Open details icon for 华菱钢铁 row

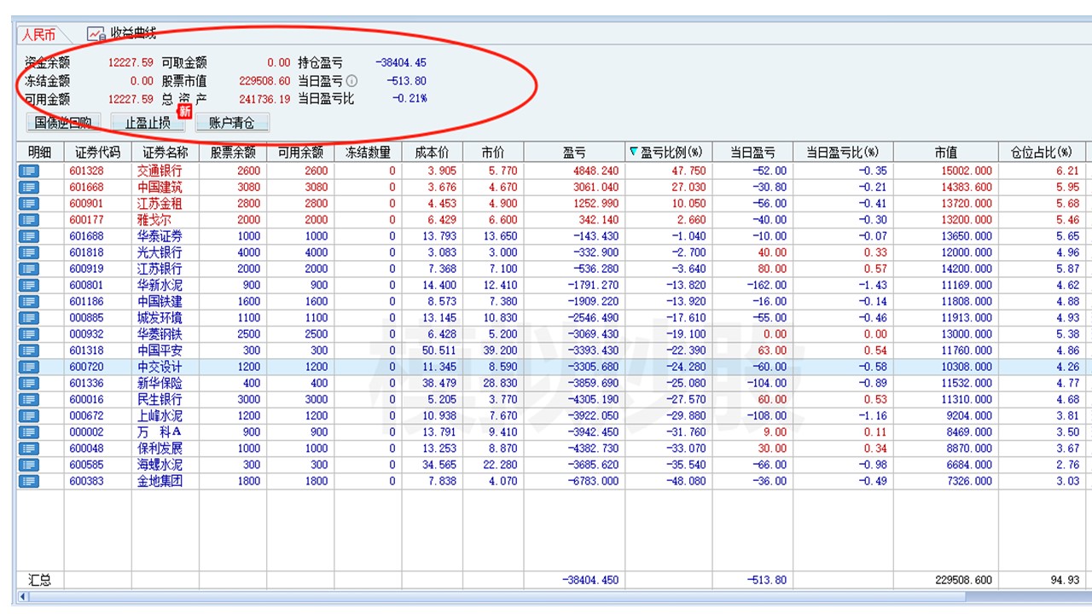point(29,334)
